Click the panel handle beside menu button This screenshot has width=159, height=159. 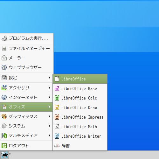pyautogui.click(x=10, y=155)
